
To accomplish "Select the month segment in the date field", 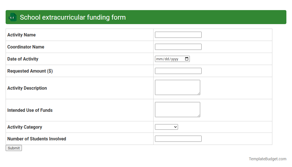I will 159,59.
